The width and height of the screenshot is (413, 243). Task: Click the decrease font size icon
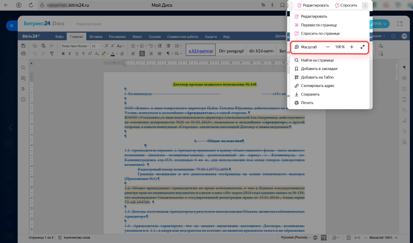[113, 46]
